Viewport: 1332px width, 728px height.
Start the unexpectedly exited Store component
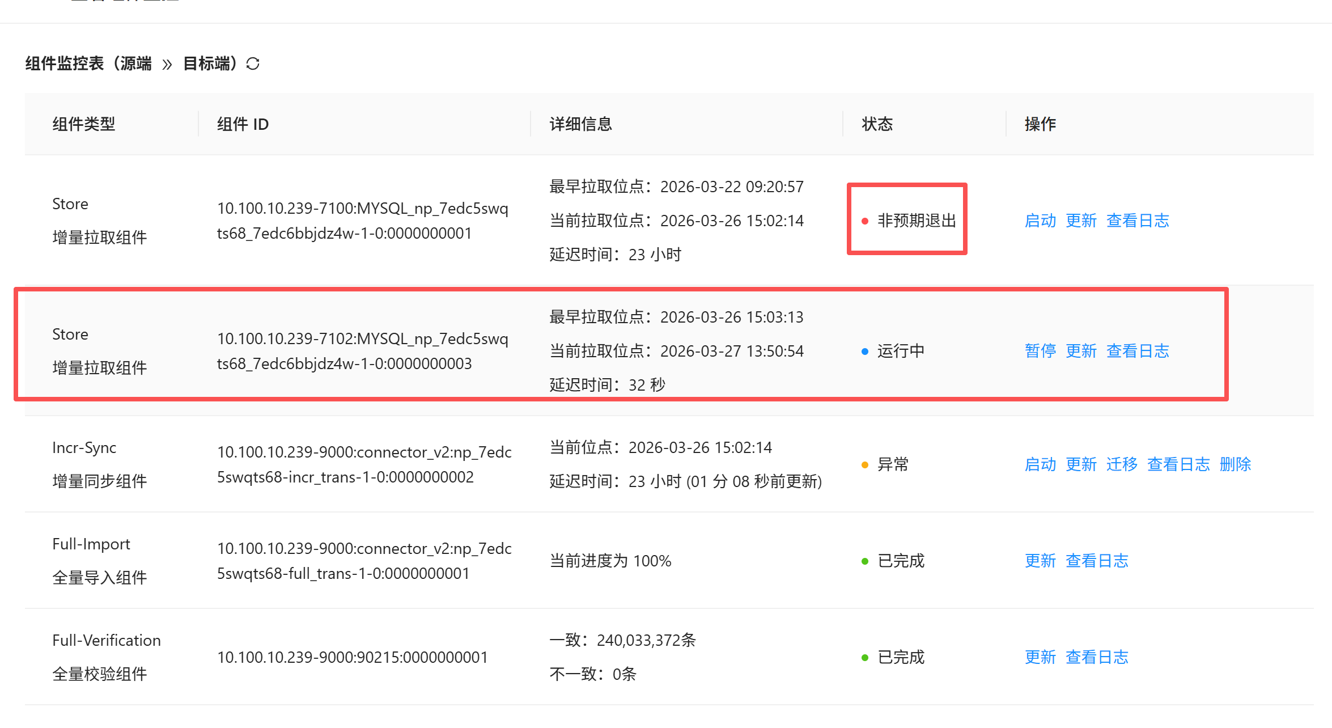click(x=1040, y=221)
